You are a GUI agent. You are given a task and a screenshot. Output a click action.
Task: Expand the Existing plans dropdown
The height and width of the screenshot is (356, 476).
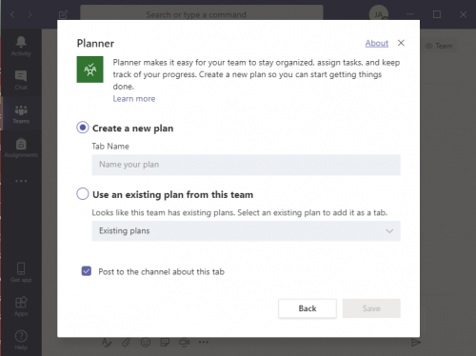(246, 231)
